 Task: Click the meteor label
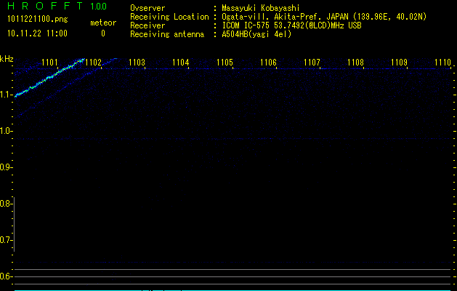pos(103,23)
